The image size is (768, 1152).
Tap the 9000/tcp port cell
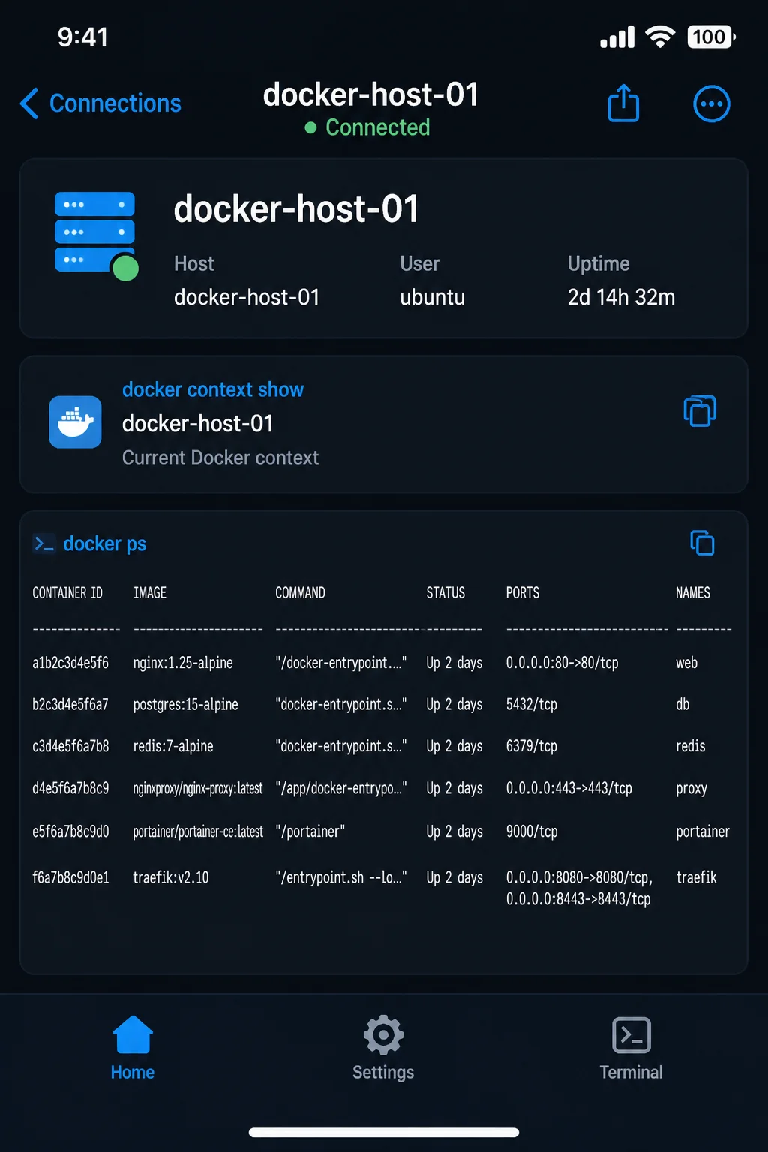(532, 832)
